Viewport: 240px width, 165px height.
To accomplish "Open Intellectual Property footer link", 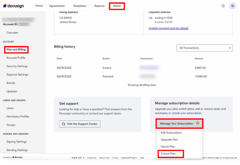I will pyautogui.click(x=129, y=158).
